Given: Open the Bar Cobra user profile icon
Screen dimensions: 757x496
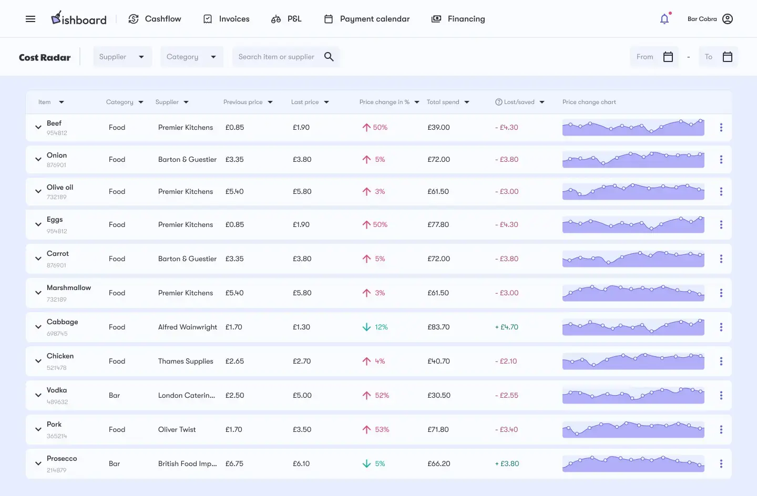Looking at the screenshot, I should [x=728, y=19].
